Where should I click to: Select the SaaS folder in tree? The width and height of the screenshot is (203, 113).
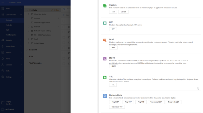[x=36, y=39]
